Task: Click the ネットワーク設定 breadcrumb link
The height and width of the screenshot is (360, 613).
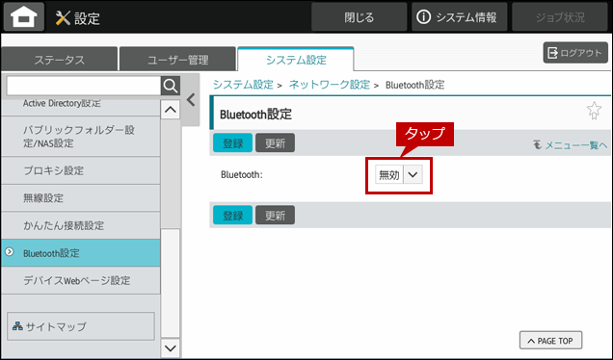Action: pos(330,85)
